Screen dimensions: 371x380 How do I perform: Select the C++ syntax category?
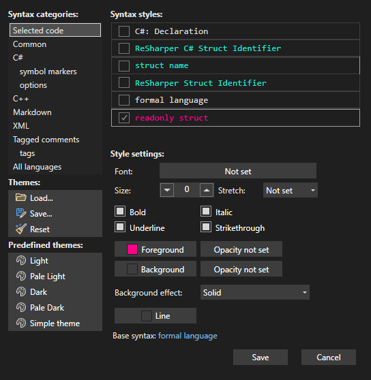pyautogui.click(x=55, y=99)
